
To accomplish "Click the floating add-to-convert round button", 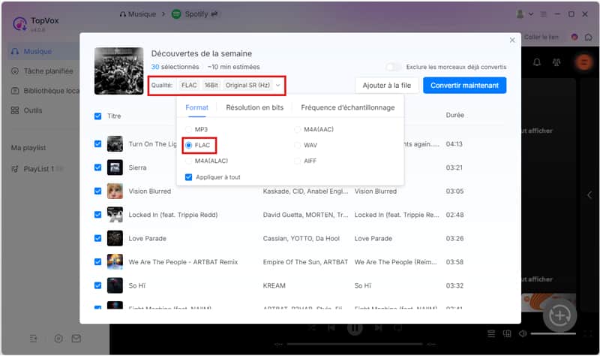I will pyautogui.click(x=559, y=315).
